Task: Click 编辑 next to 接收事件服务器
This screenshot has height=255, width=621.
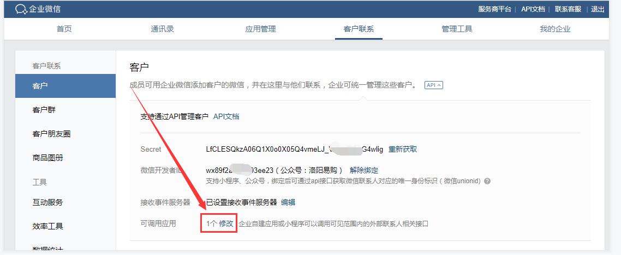Action: [288, 202]
